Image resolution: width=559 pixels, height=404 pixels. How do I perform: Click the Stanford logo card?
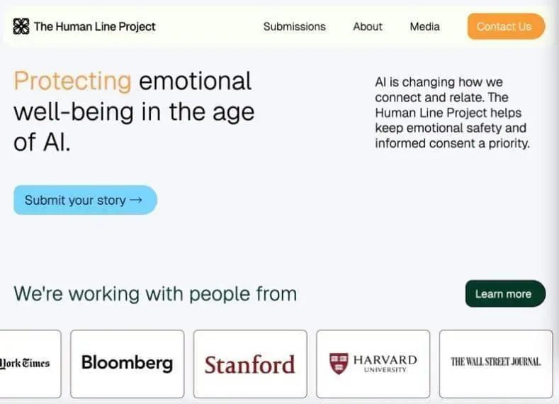coord(249,364)
